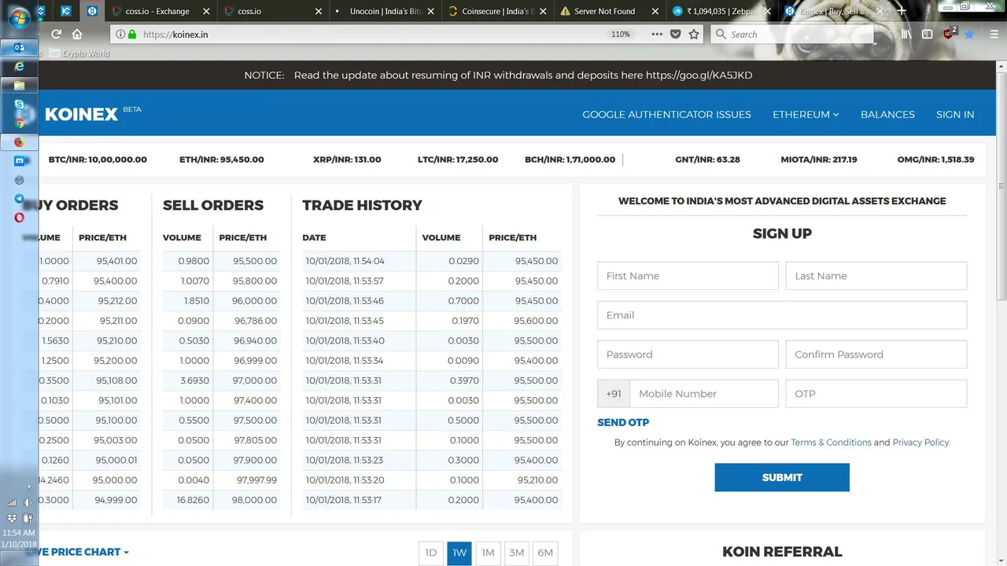This screenshot has height=566, width=1007.
Task: Open Telegram from the taskbar
Action: click(19, 199)
